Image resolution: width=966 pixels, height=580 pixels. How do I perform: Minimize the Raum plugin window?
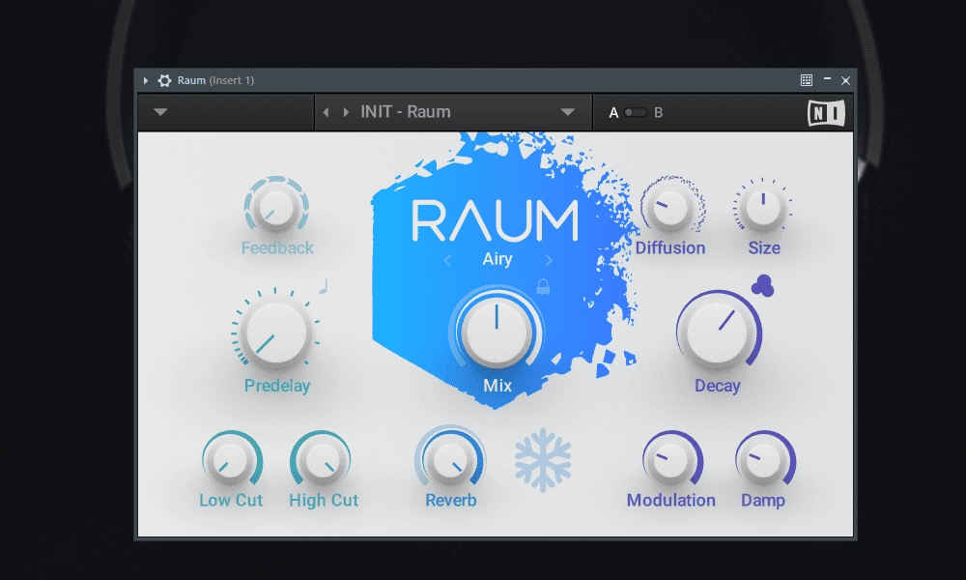point(828,79)
